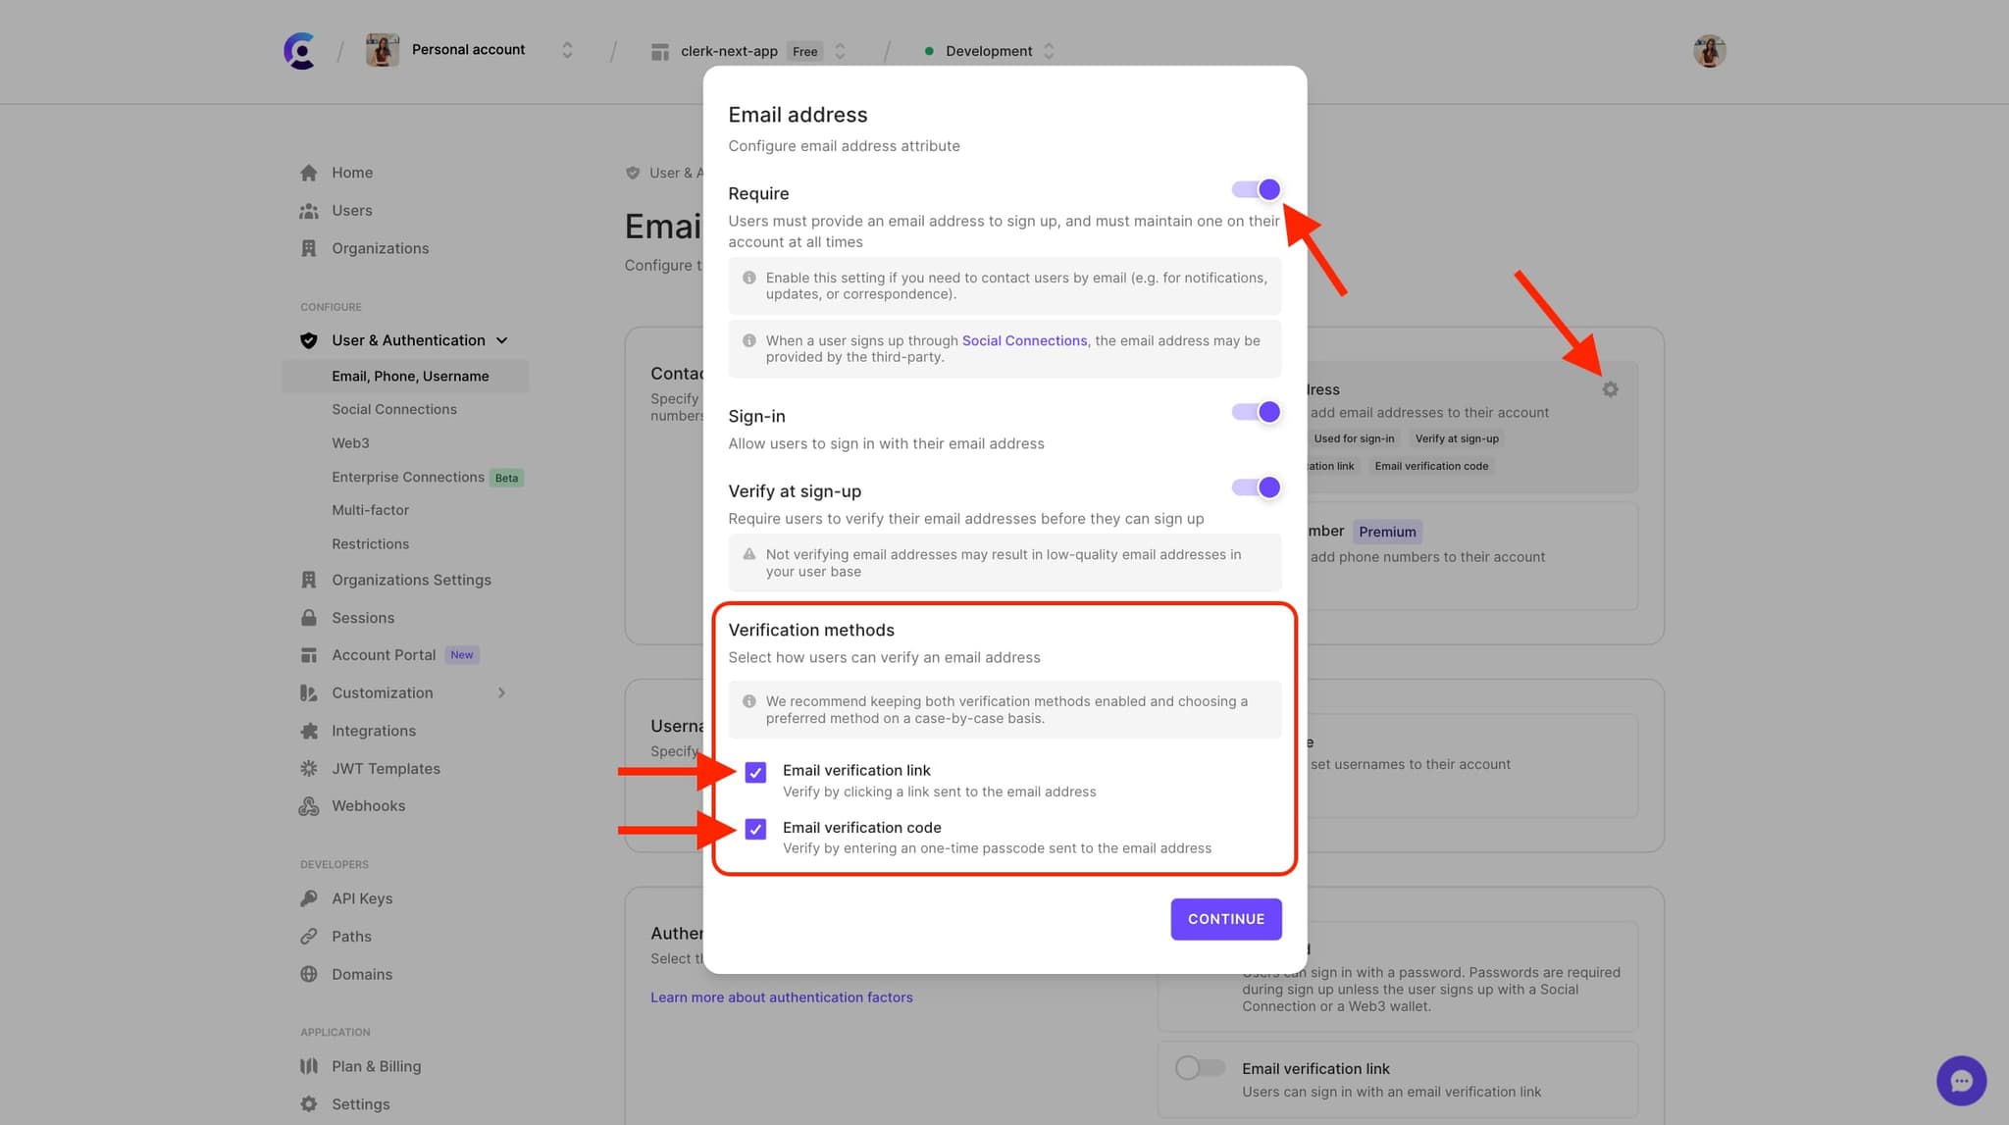Screen dimensions: 2009x1125
Task: Click the Clerk logo icon in top-left
Action: tap(296, 51)
